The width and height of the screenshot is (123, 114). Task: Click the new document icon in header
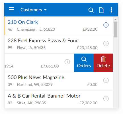(101, 10)
